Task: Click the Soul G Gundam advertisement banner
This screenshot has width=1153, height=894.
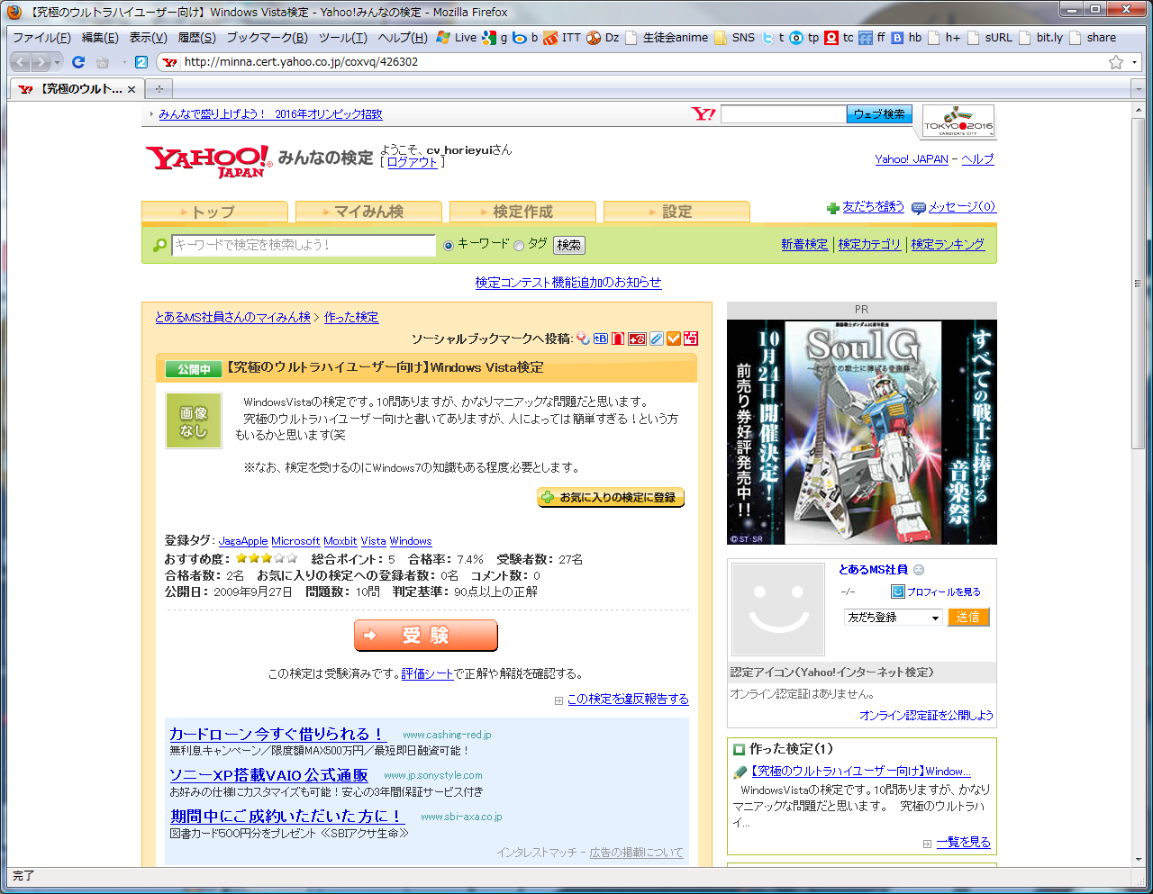Action: (x=862, y=432)
